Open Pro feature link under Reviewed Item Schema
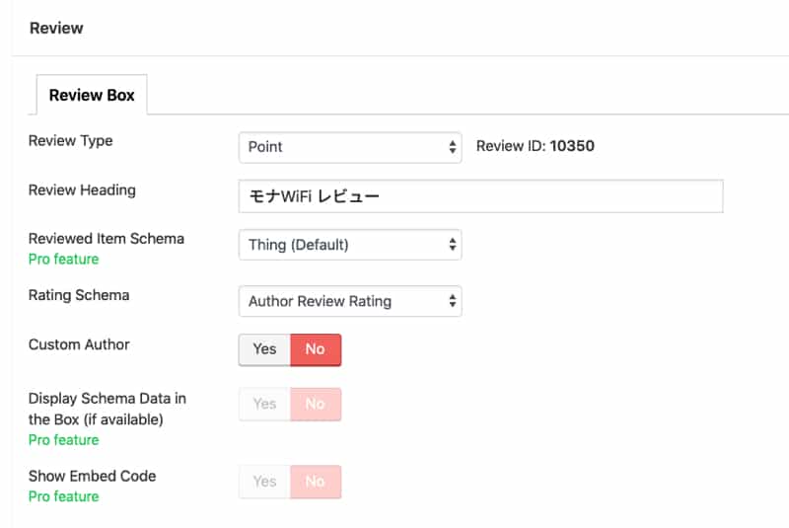Viewport: 789px width, 528px height. [63, 260]
